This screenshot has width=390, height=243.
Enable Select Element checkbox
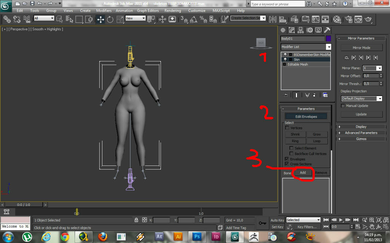click(x=291, y=148)
